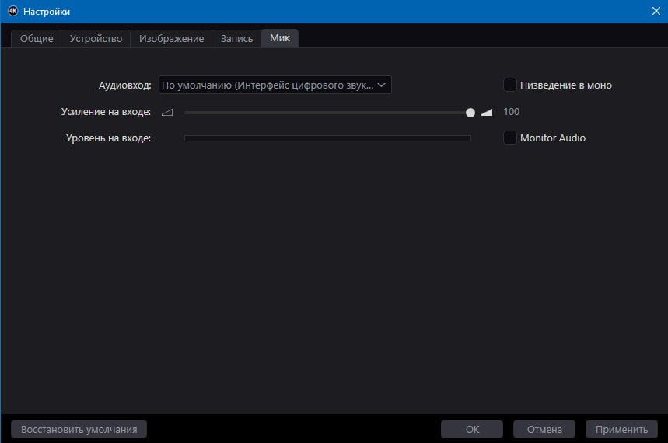Open the Аудиовход dropdown list
668x443 pixels.
(275, 85)
